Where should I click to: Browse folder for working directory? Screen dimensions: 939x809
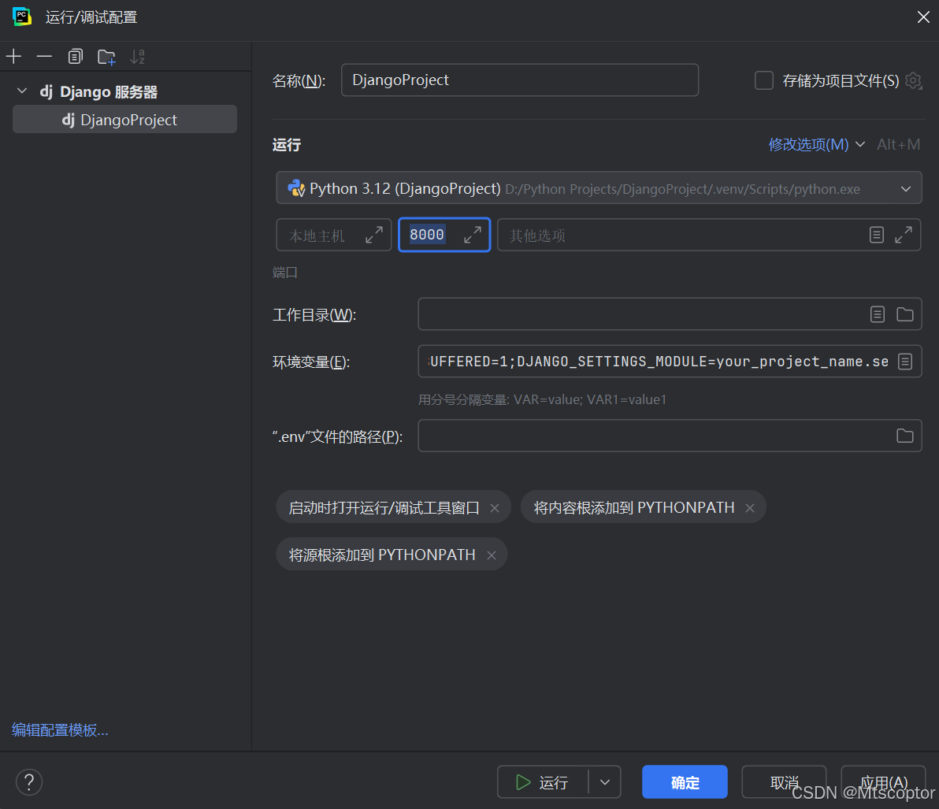[x=905, y=314]
